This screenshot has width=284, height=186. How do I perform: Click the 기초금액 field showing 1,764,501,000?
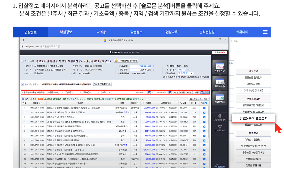[141, 66]
